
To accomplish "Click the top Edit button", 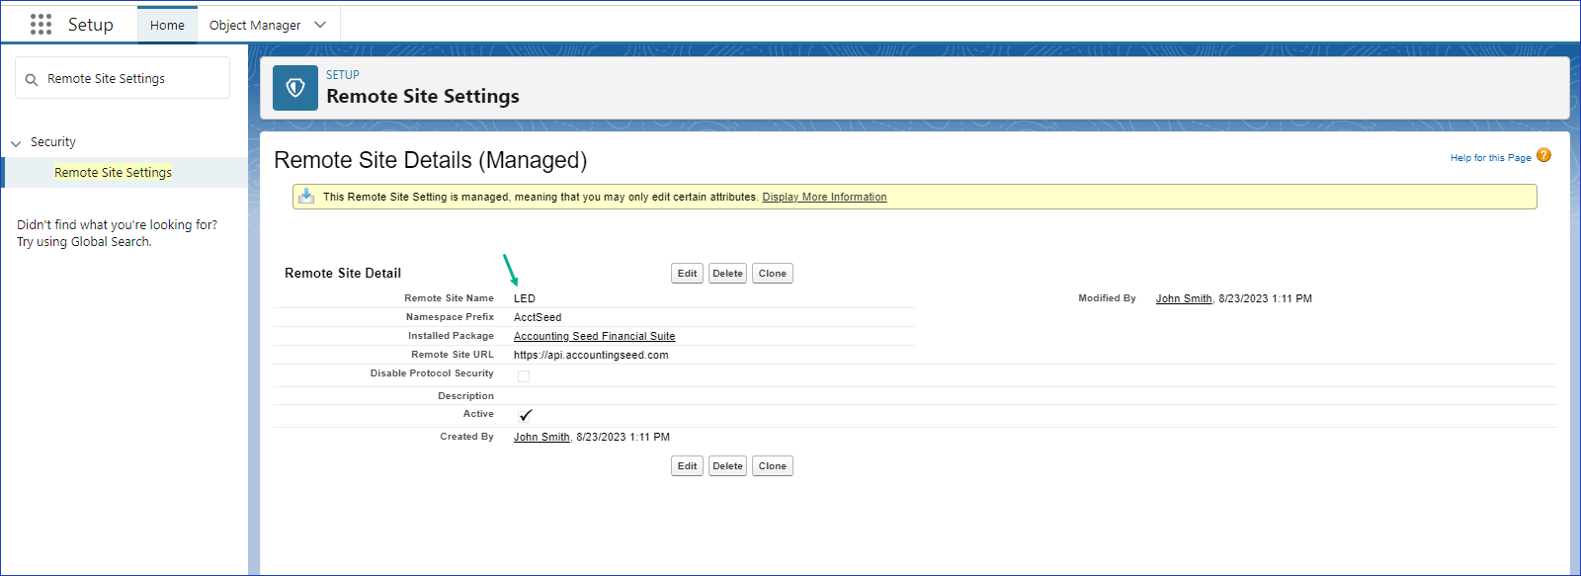I will tap(687, 274).
